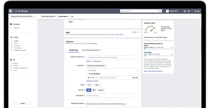Expand Everyone in this location dropdown
Screen dimensions: 210x108
(96, 66)
